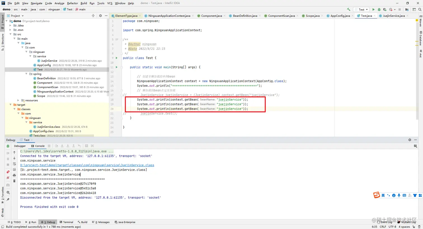This screenshot has width=423, height=229.
Task: Open Java Enterprise tool window button
Action: coord(125,222)
